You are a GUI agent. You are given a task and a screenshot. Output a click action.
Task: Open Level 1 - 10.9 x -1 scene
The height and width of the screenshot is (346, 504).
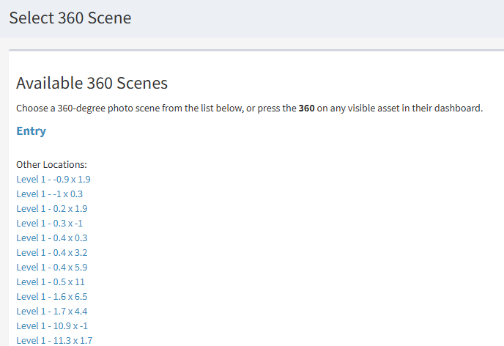click(51, 325)
